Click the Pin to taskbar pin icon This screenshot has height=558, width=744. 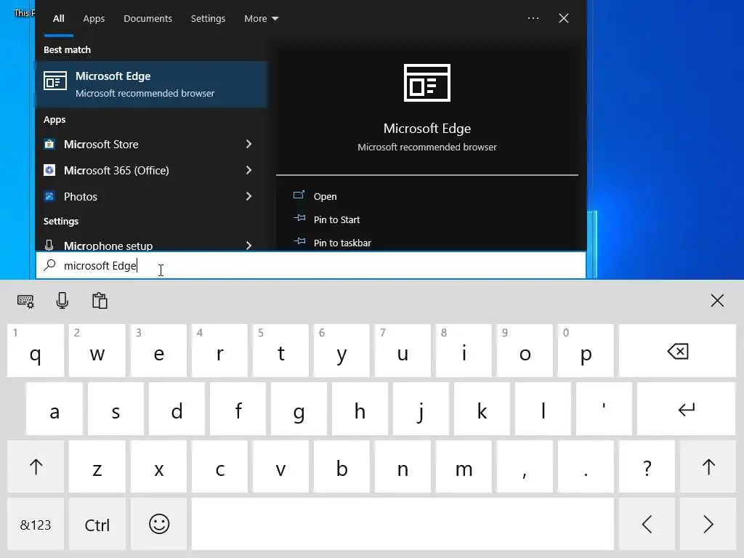point(299,241)
